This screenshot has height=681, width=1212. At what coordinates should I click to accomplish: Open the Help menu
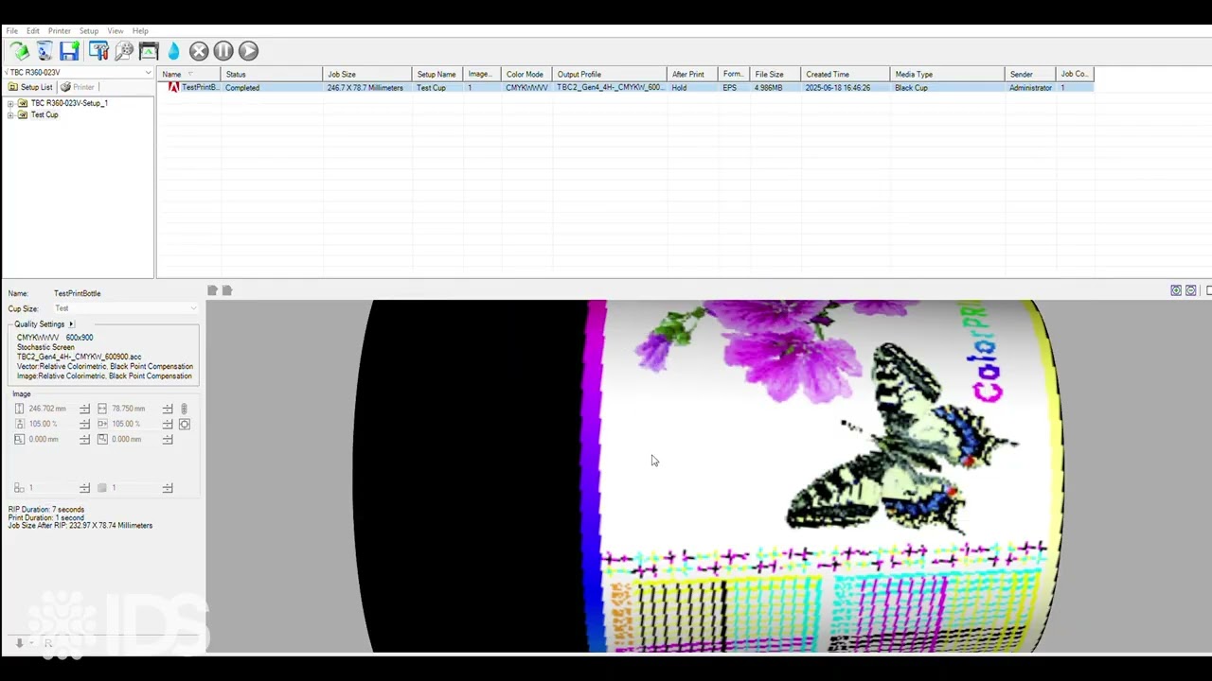(140, 31)
